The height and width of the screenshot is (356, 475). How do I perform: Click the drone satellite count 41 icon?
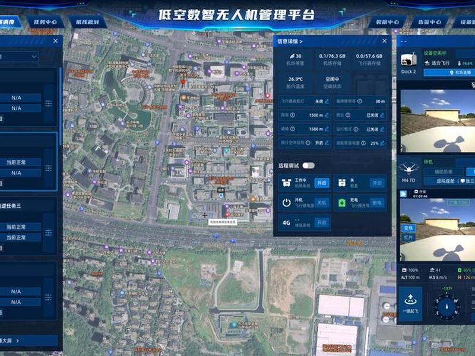pyautogui.click(x=432, y=270)
